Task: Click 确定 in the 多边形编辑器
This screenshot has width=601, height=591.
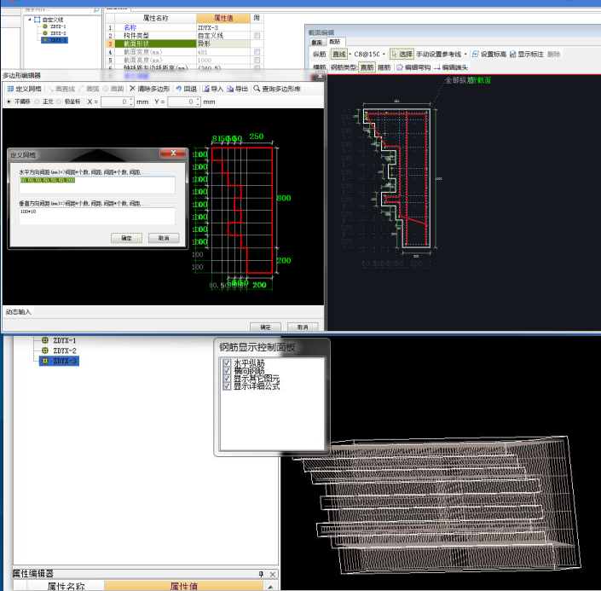Action: [x=265, y=327]
